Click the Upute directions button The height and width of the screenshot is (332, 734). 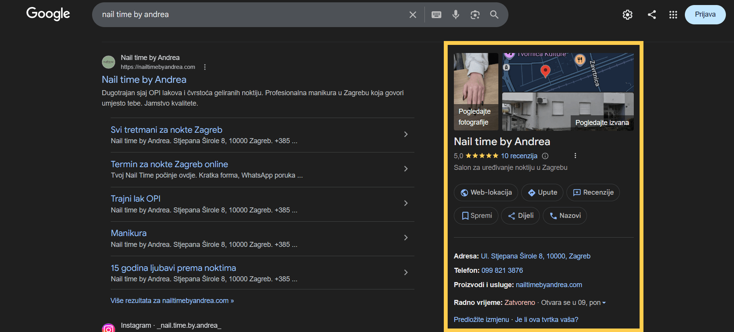542,192
